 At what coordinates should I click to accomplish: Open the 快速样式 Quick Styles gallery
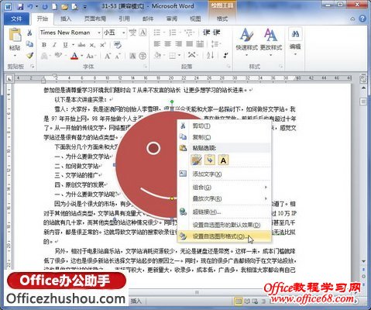coord(246,43)
